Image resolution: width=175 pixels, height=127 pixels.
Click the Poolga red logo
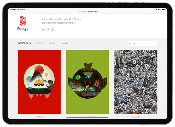[23, 21]
